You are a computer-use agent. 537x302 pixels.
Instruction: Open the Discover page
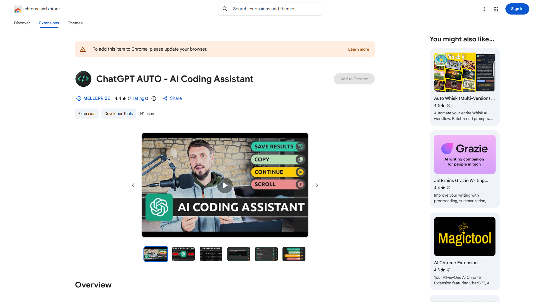click(x=22, y=23)
